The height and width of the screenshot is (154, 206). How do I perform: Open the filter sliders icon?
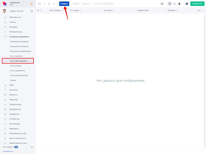[162, 4]
